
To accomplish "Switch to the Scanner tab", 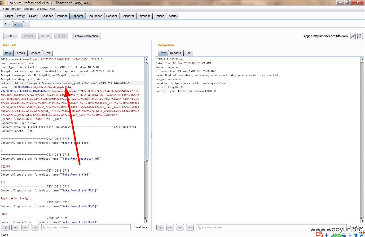I will coord(47,16).
